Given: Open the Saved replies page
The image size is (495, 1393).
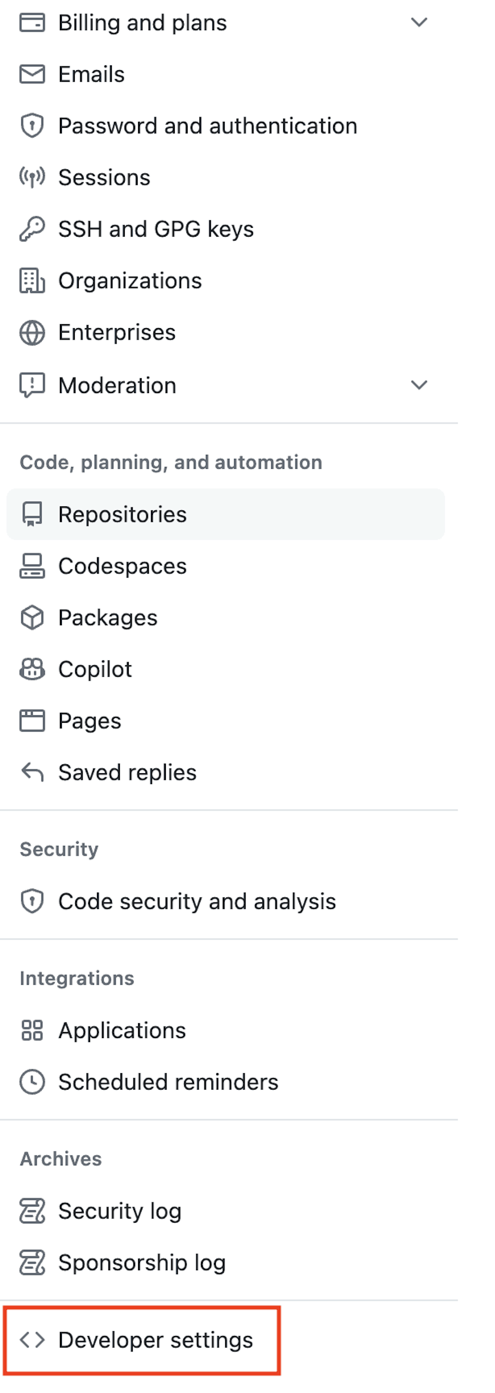Looking at the screenshot, I should pos(127,772).
